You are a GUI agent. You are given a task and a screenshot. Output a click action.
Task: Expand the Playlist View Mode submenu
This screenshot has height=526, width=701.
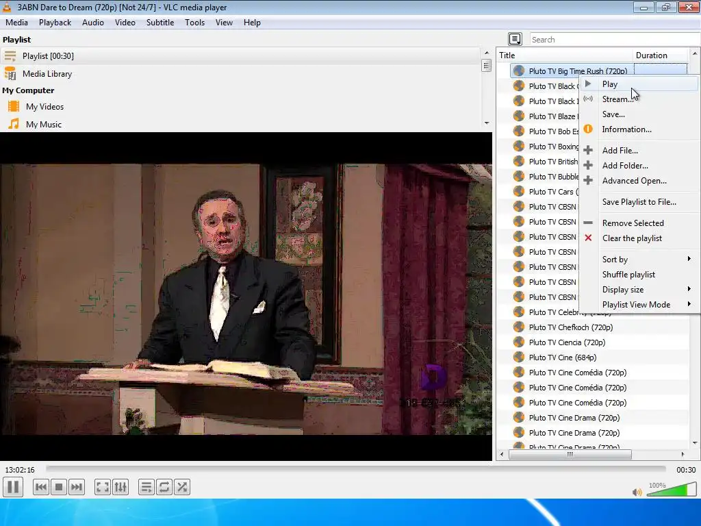(639, 305)
